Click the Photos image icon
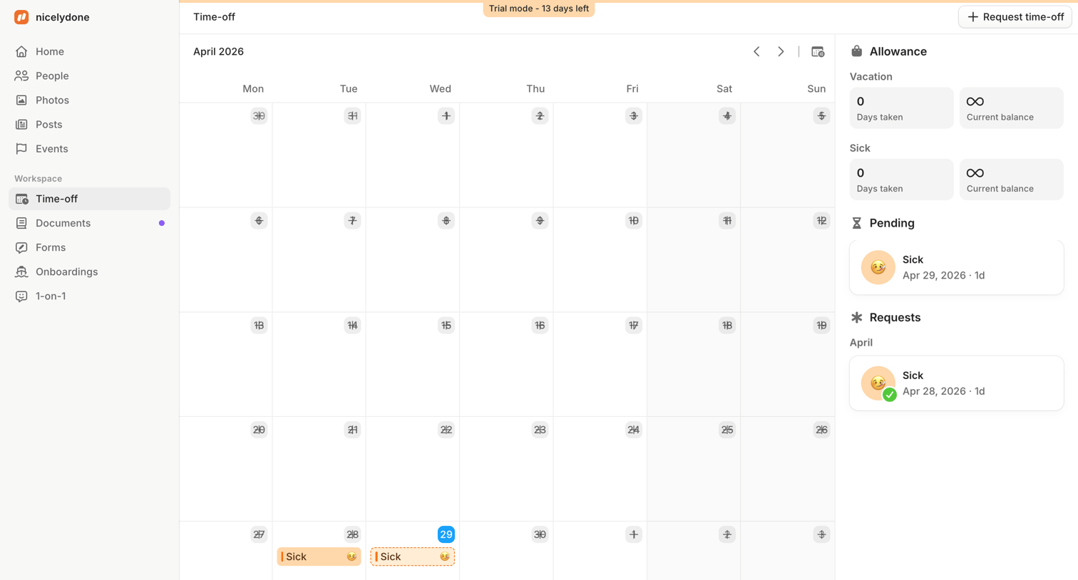 [21, 100]
